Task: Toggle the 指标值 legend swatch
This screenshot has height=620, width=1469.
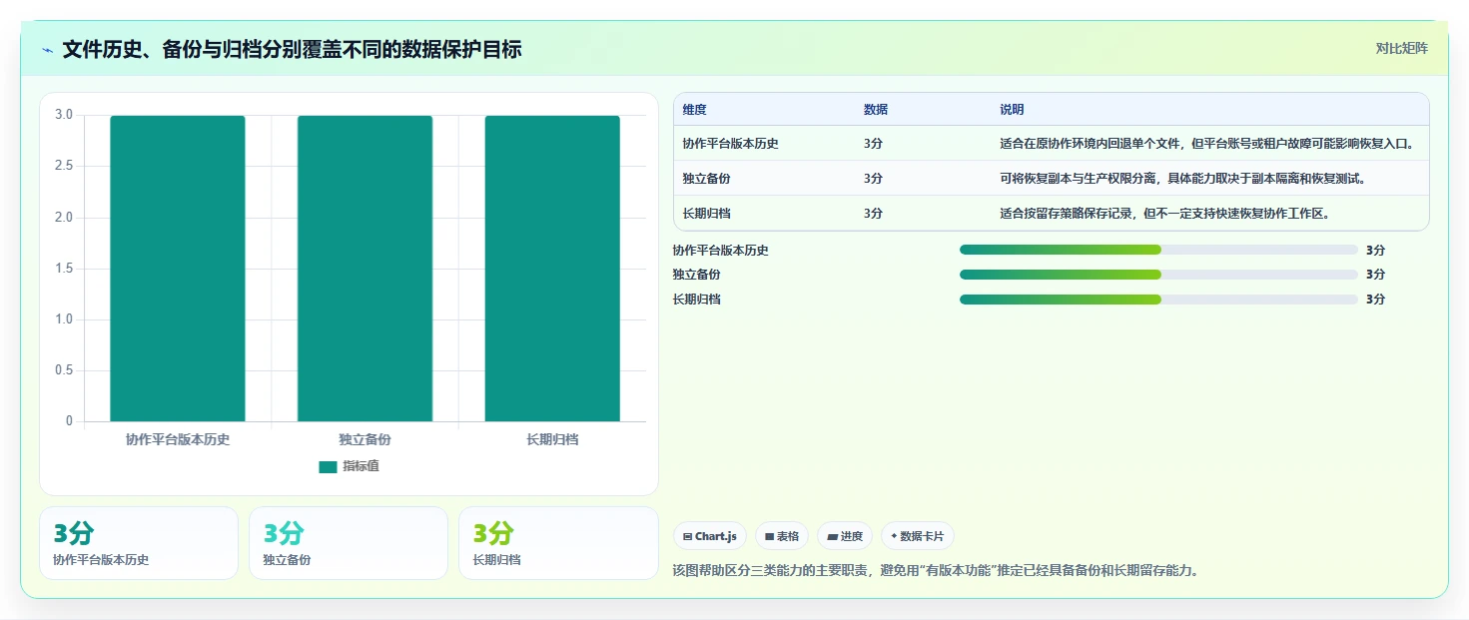Action: click(x=328, y=466)
